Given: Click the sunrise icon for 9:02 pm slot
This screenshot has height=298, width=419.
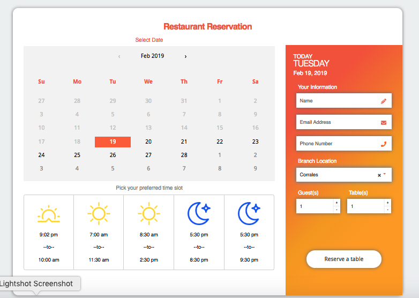Looking at the screenshot, I should coord(48,214).
